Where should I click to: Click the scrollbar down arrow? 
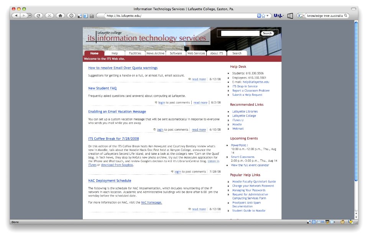[x=356, y=217]
